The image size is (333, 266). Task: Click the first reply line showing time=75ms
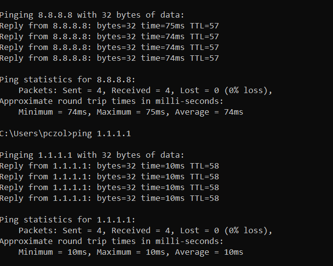(x=109, y=26)
